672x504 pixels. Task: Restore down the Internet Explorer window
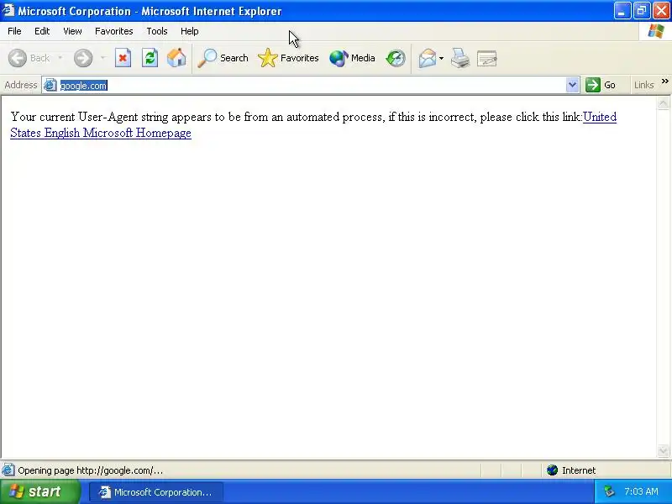point(642,11)
